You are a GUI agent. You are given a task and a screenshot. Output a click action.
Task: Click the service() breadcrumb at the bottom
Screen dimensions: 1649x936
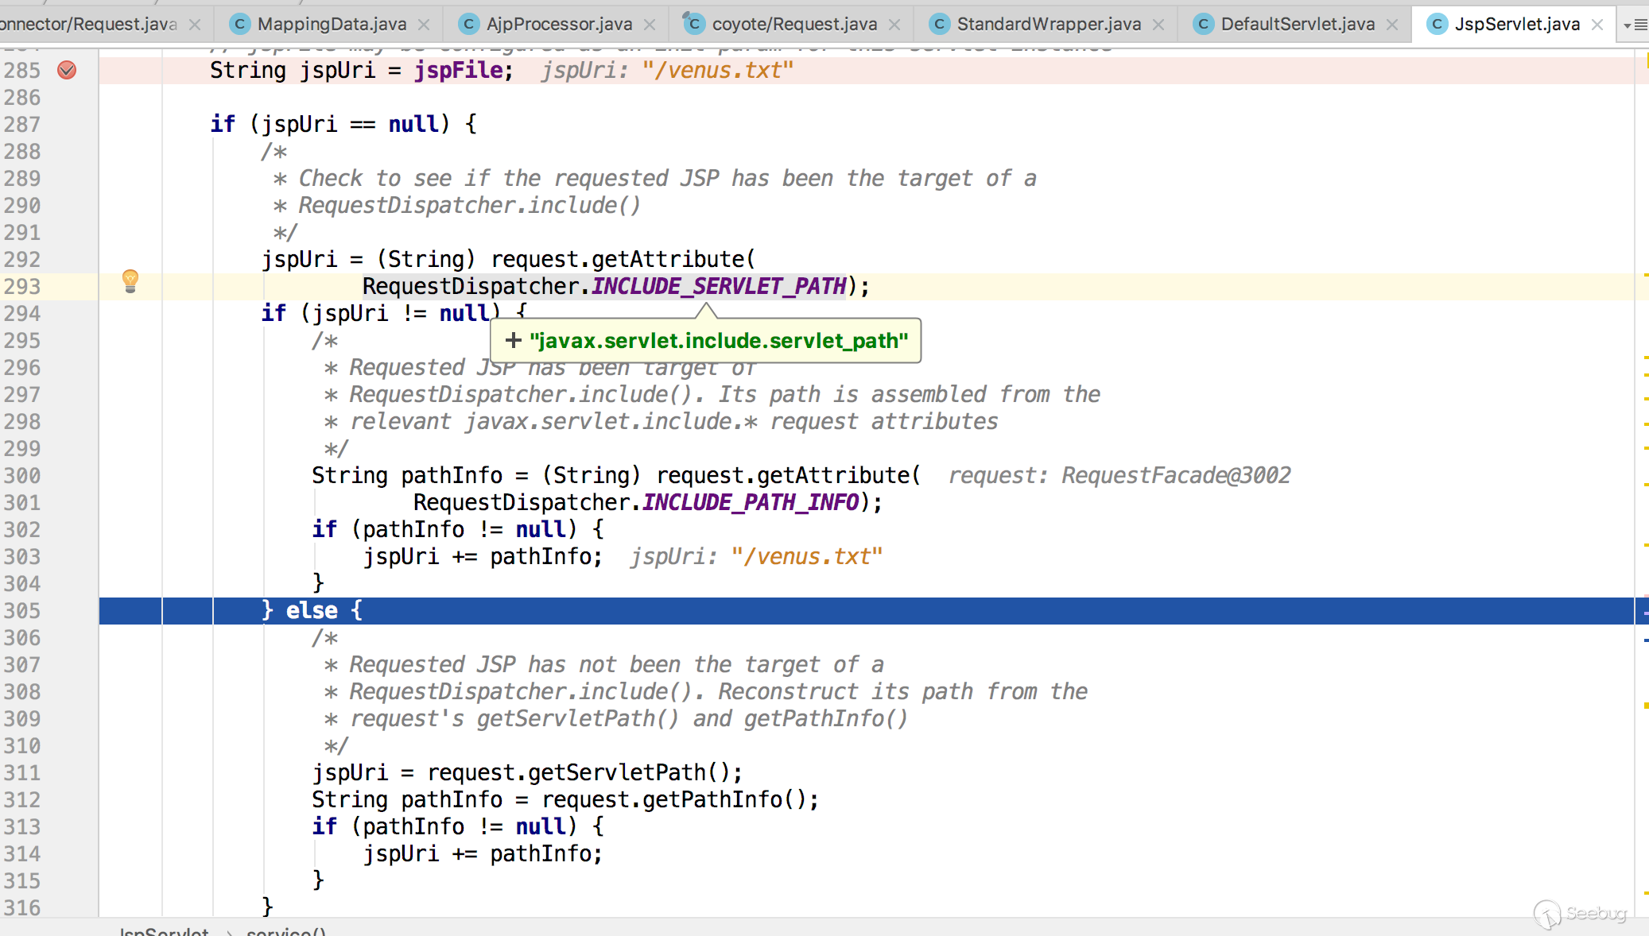(x=285, y=931)
